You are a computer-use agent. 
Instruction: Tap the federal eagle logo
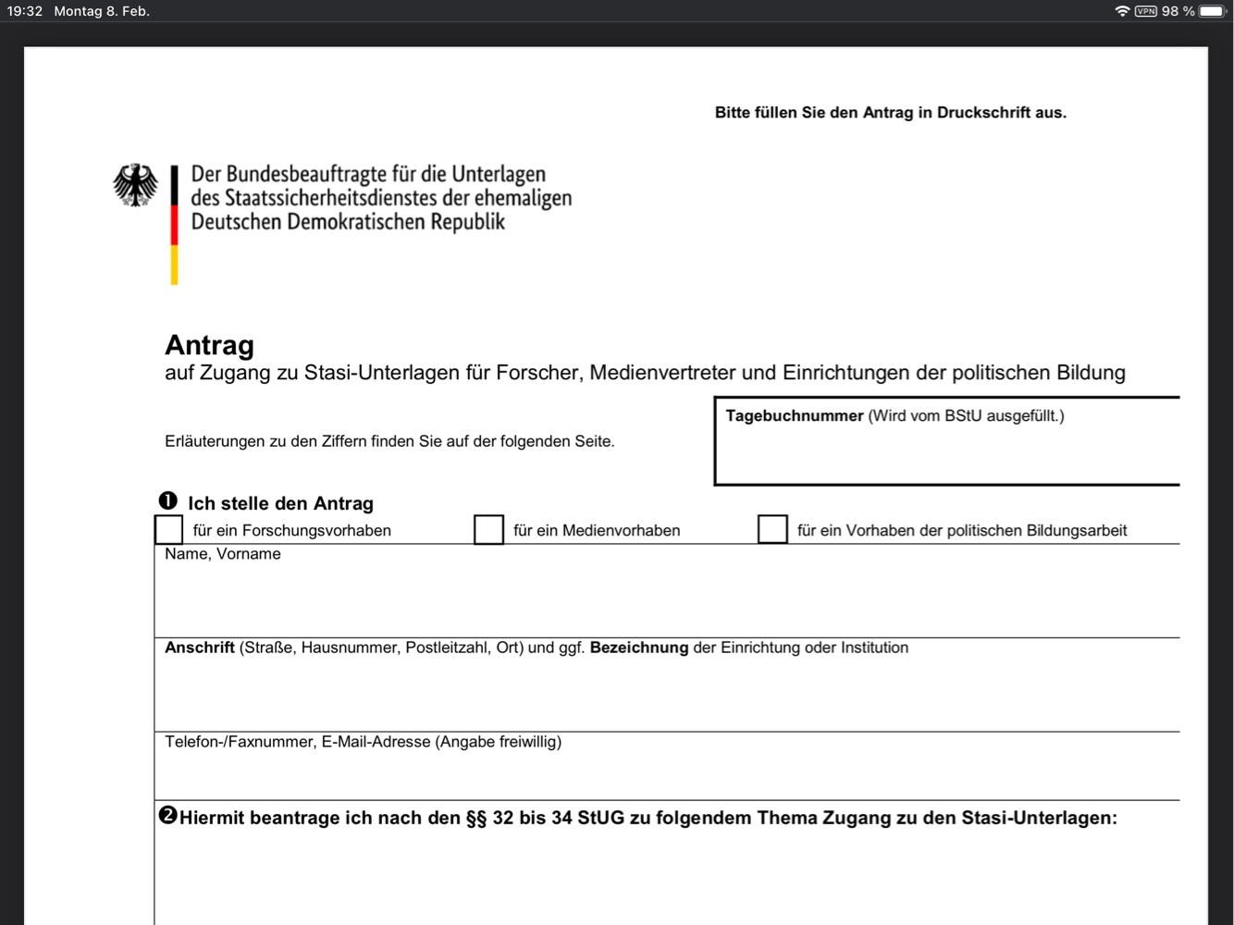[x=136, y=185]
